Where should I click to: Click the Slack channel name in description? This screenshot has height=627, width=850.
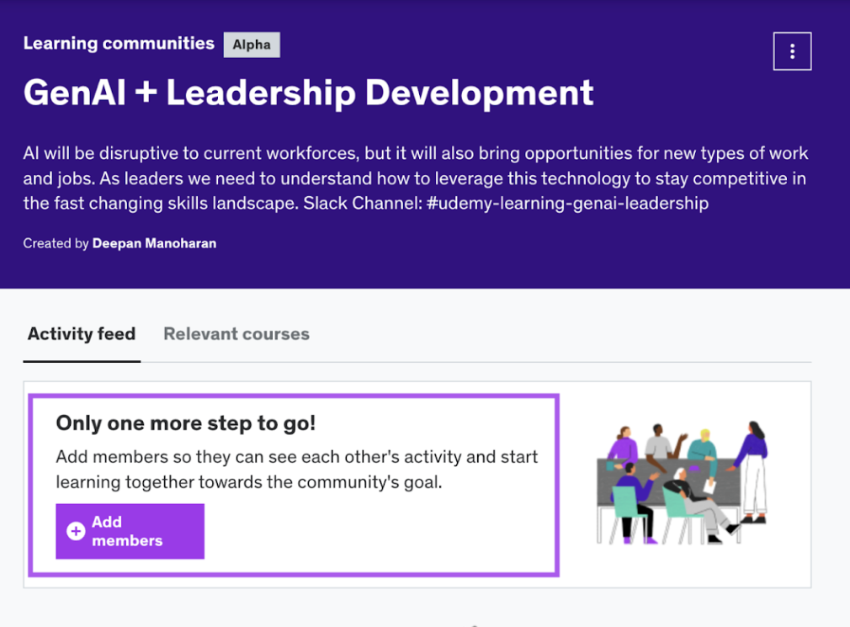tap(567, 203)
